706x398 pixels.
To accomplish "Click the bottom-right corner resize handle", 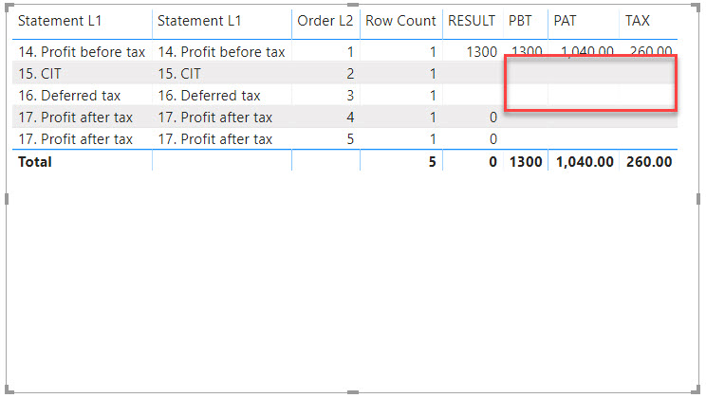I will pos(697,390).
